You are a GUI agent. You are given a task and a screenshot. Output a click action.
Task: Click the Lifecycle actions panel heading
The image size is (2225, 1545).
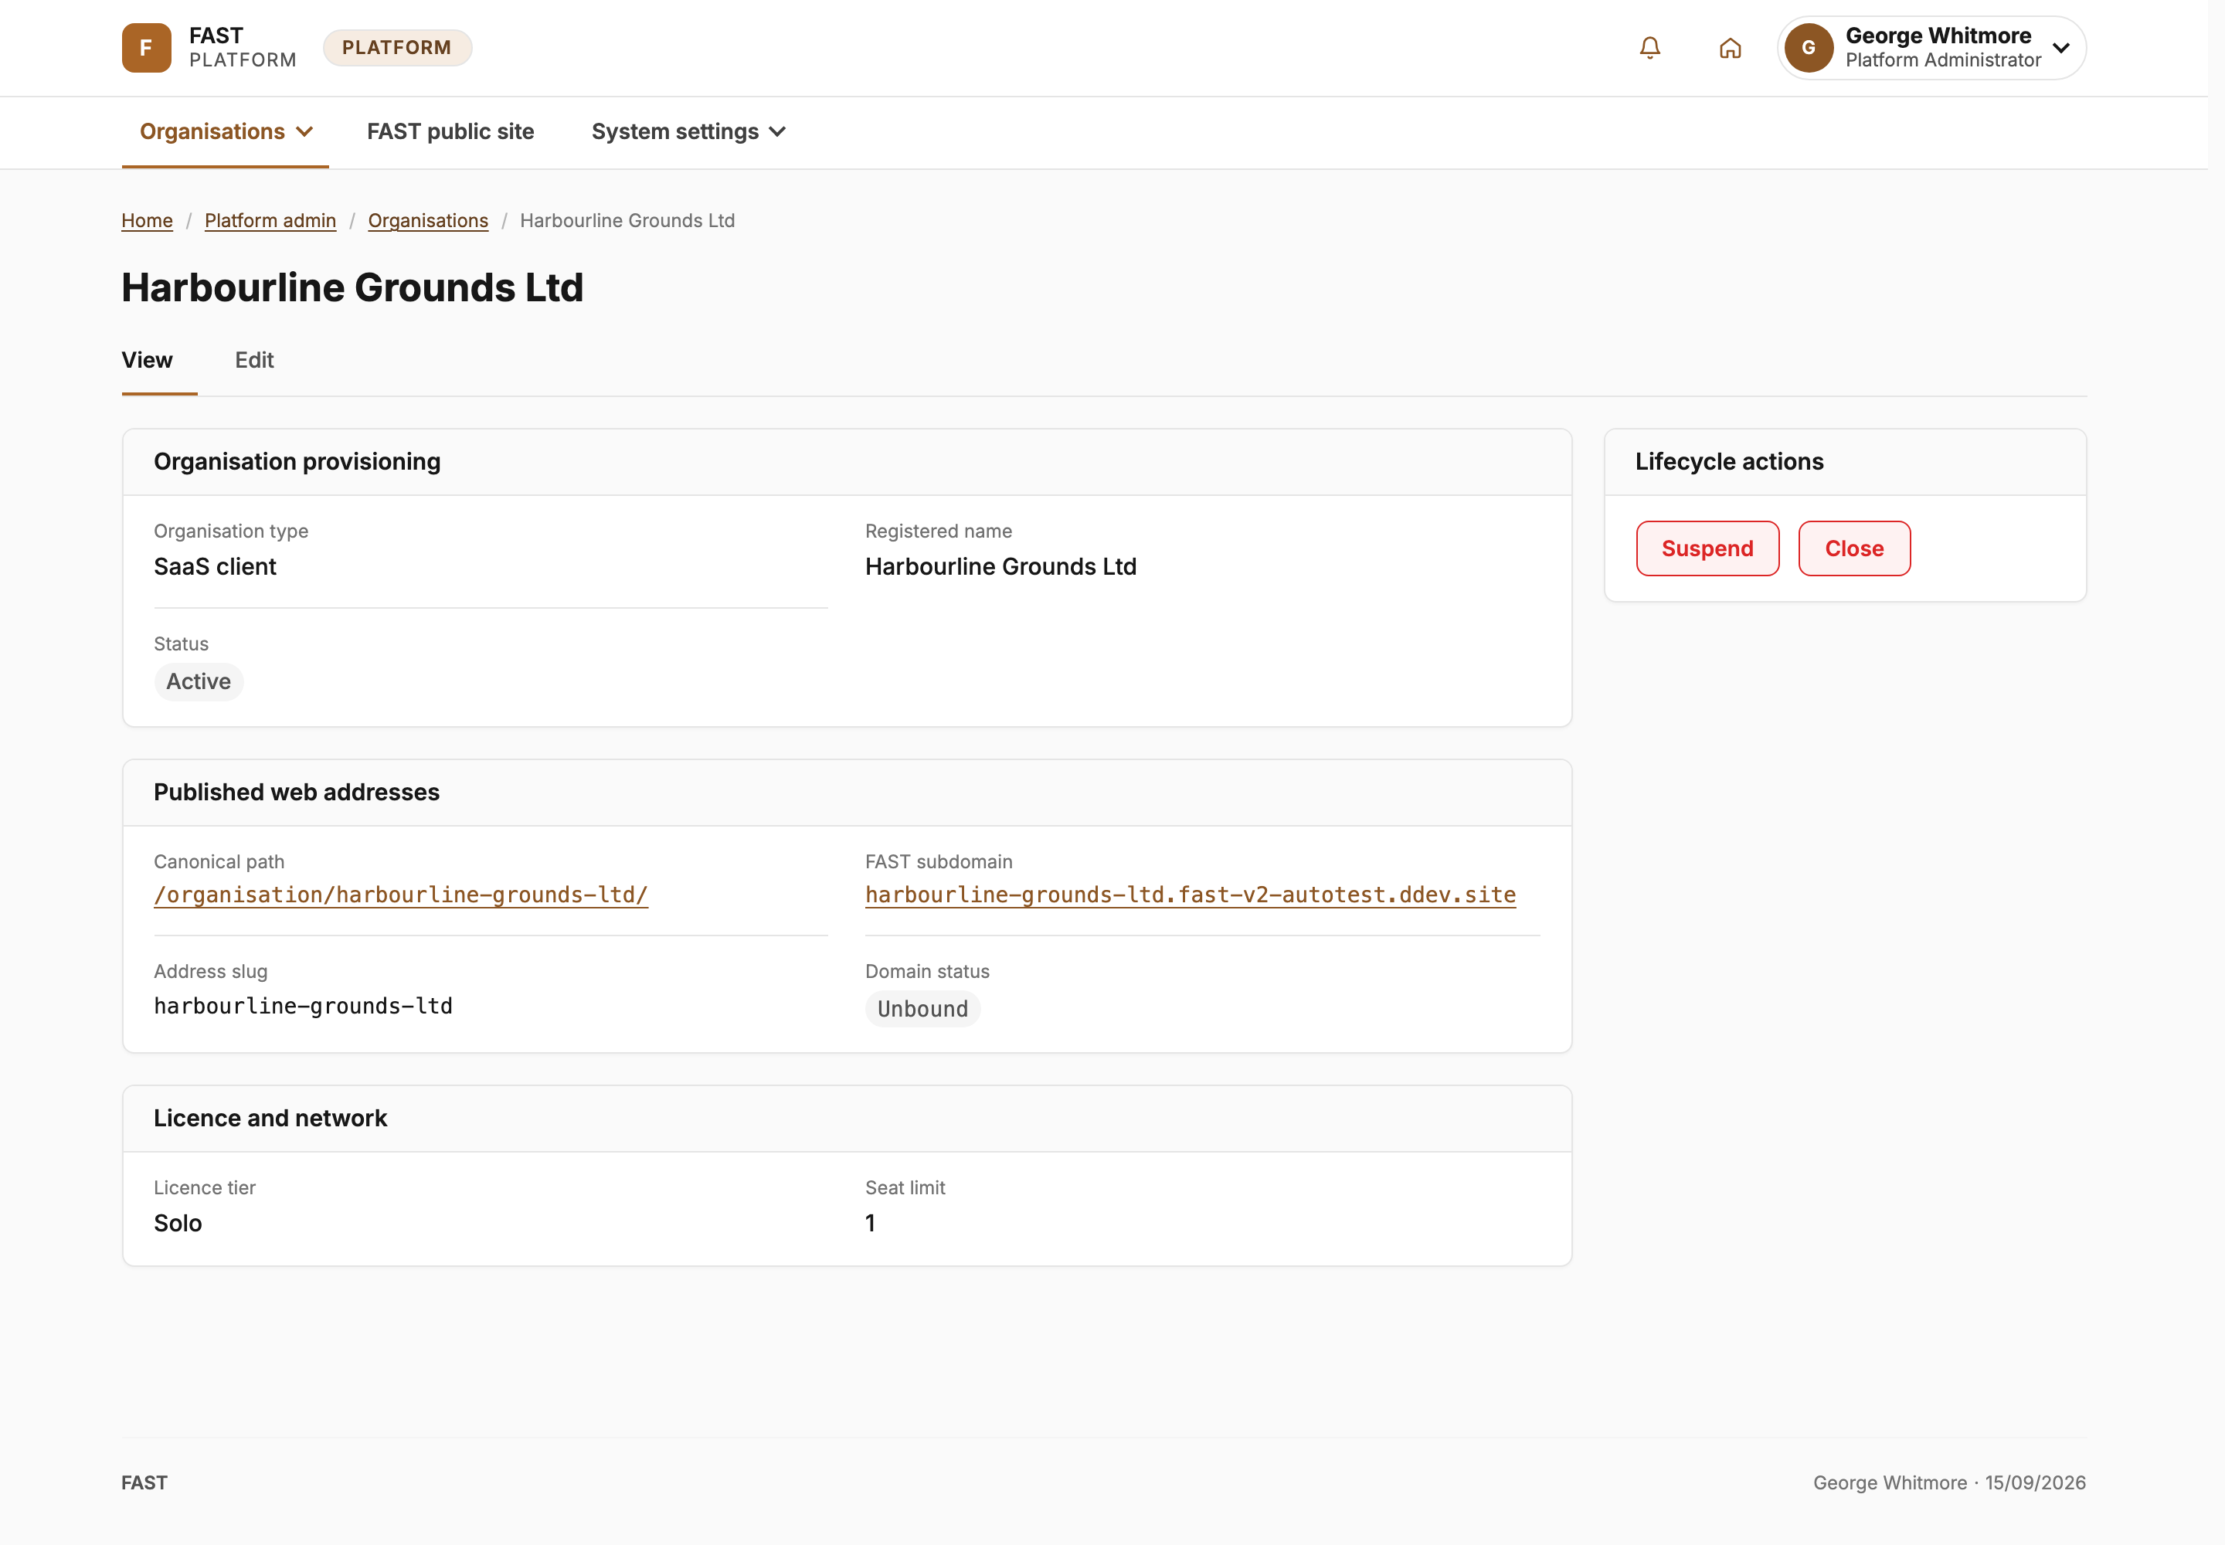(1729, 462)
